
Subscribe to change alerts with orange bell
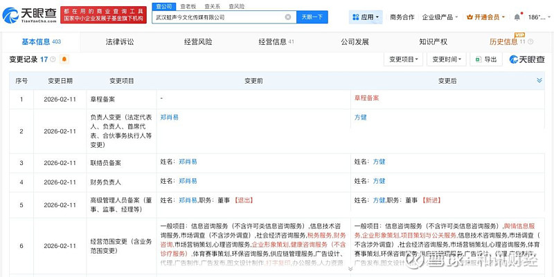point(64,59)
